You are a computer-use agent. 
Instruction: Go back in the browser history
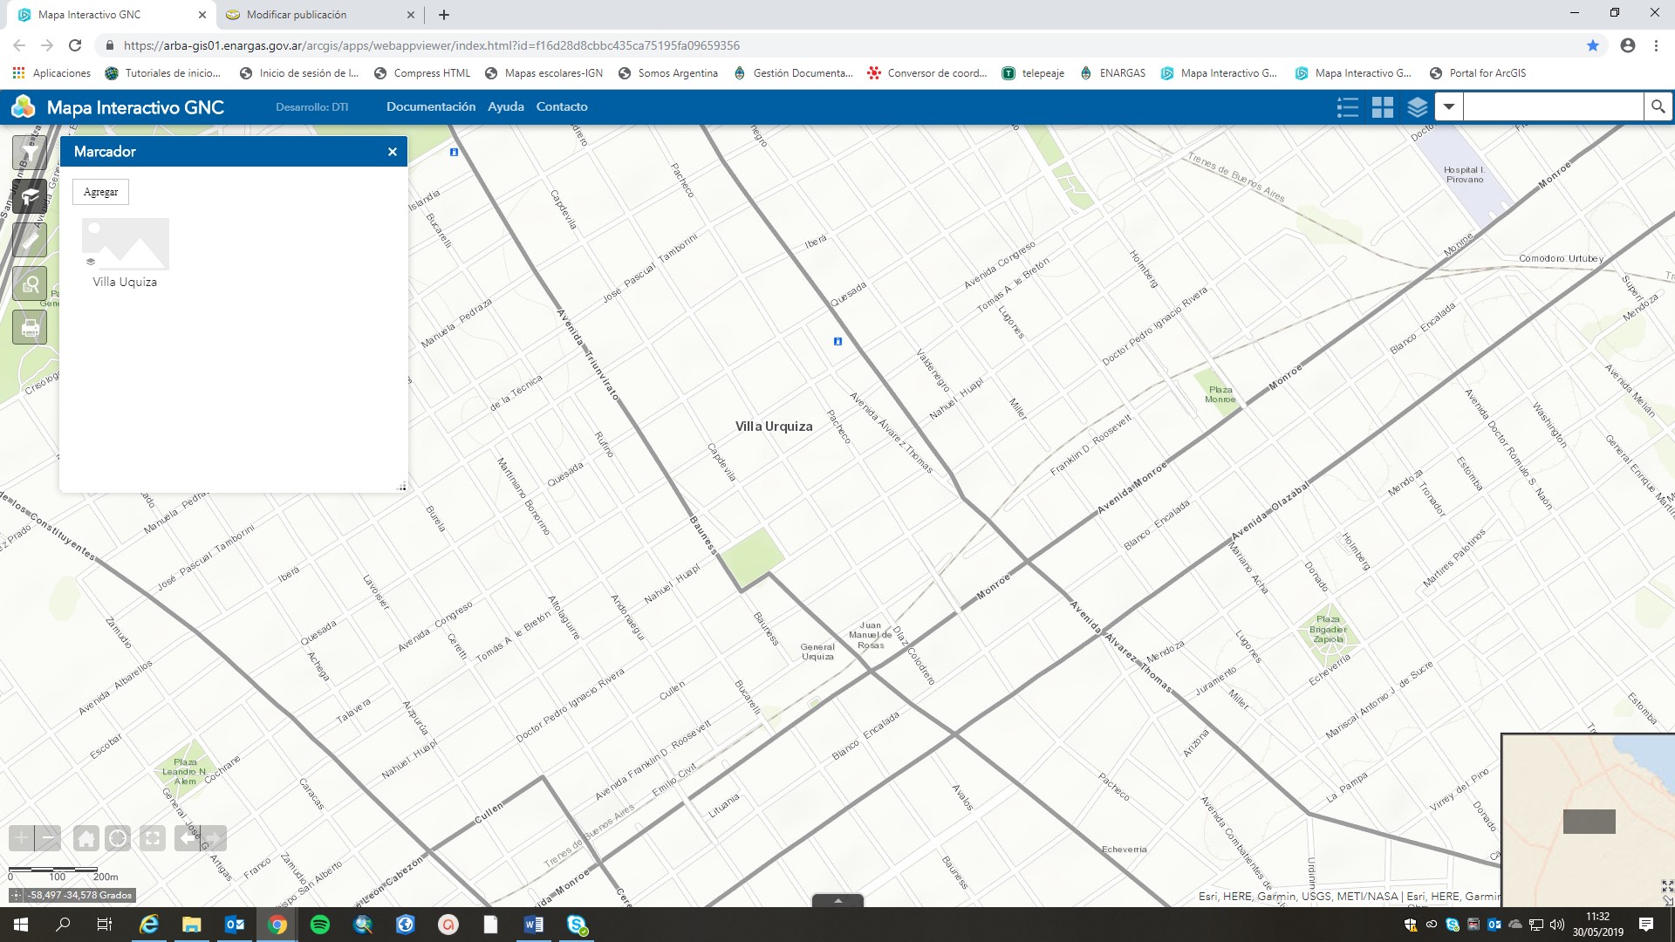[19, 45]
